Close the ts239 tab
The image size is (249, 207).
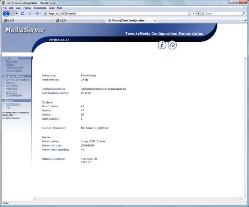pyautogui.click(x=103, y=21)
